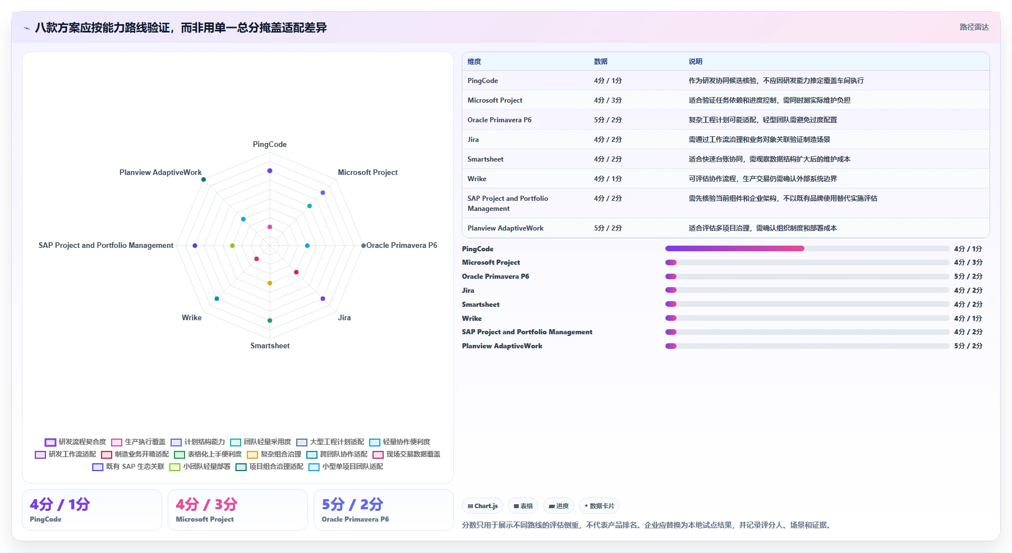Click the outer purple point on the Jira axis
Viewport: 1012px width, 553px height.
click(323, 298)
